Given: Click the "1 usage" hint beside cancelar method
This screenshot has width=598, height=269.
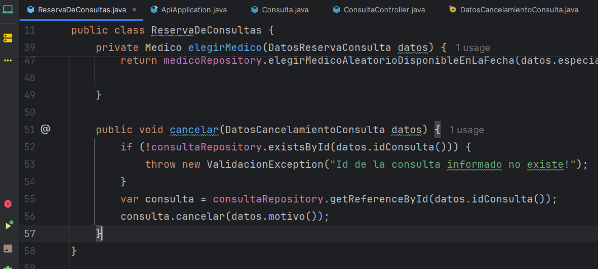Looking at the screenshot, I should tap(466, 130).
